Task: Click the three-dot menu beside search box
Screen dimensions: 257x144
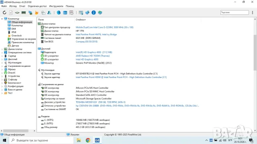Action: (x=253, y=12)
